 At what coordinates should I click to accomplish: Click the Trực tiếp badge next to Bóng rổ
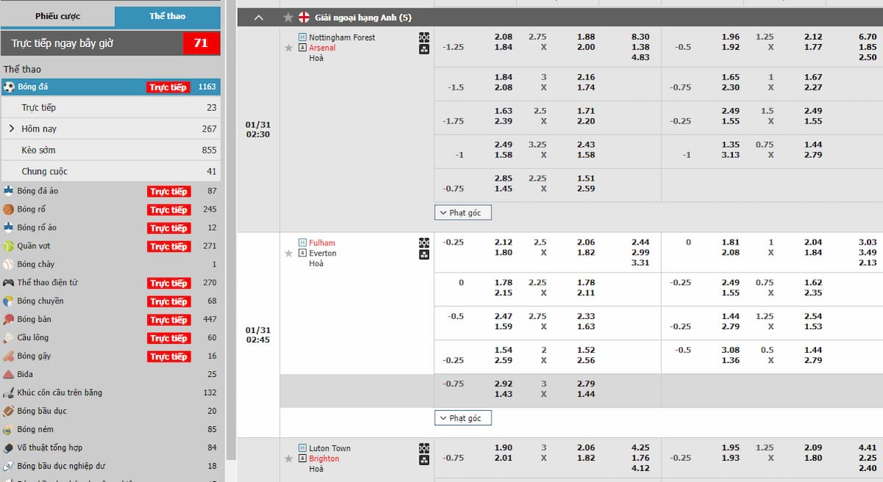(169, 210)
